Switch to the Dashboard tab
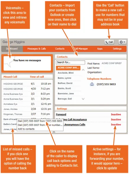 pos(12,49)
